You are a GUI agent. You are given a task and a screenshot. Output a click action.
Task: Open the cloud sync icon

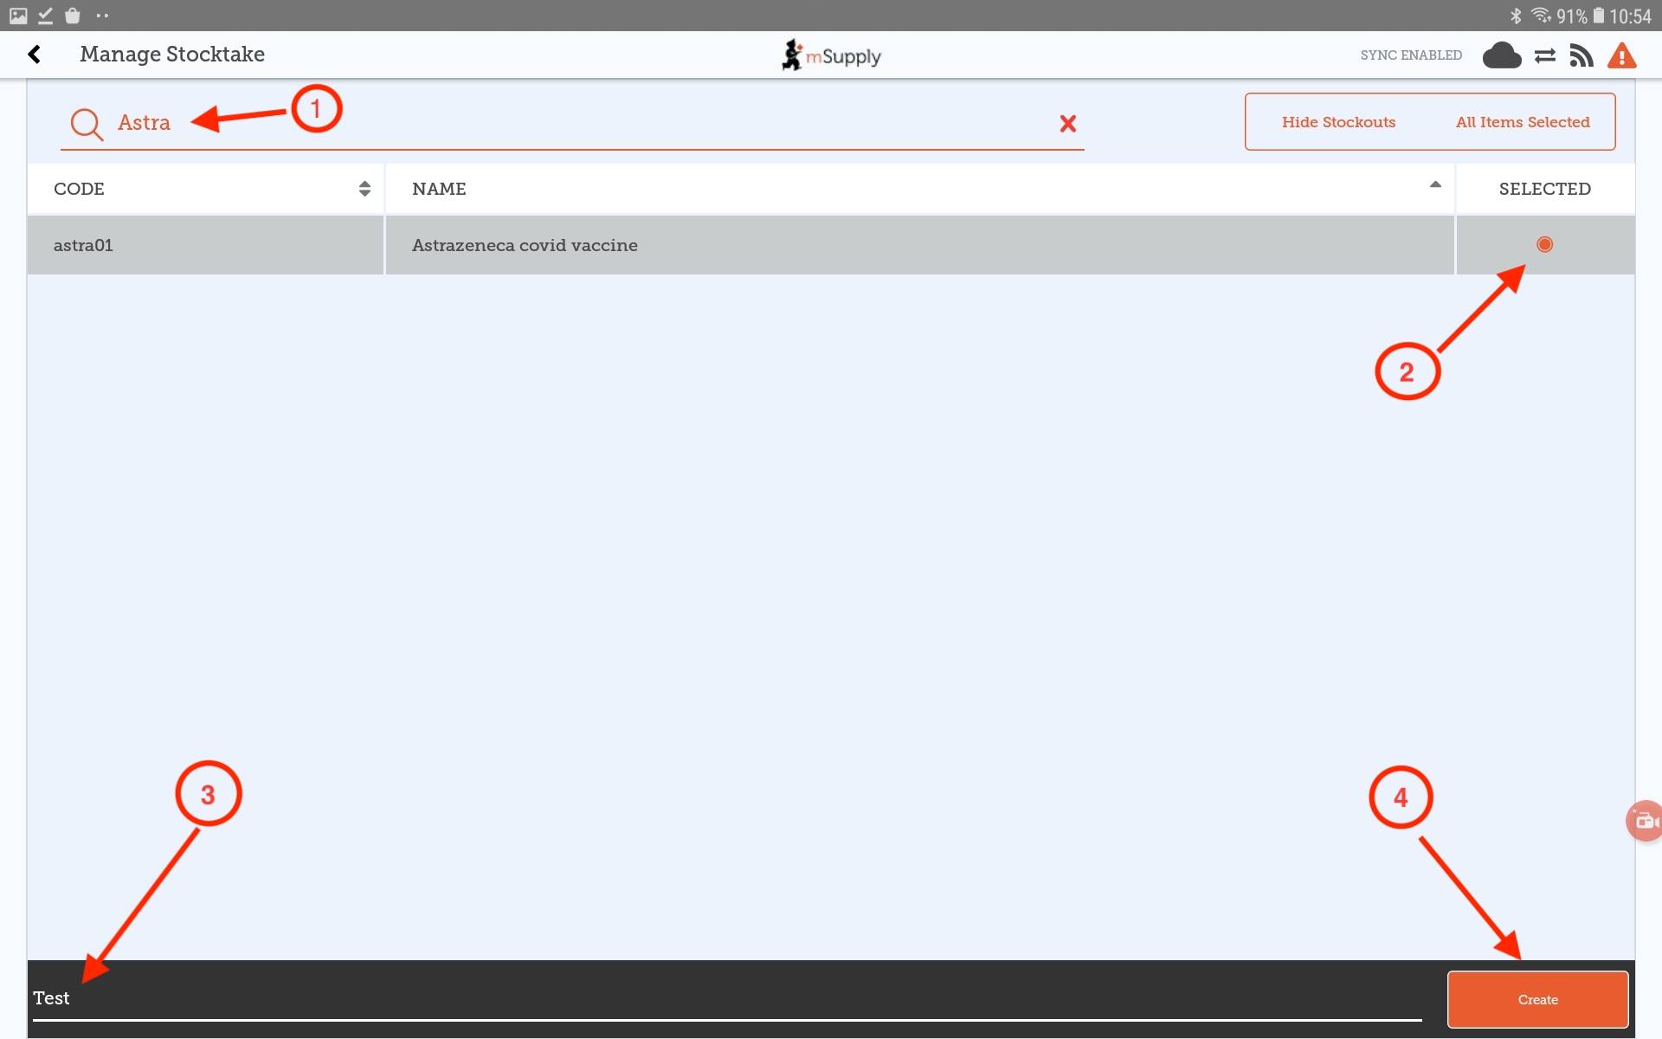pos(1501,55)
